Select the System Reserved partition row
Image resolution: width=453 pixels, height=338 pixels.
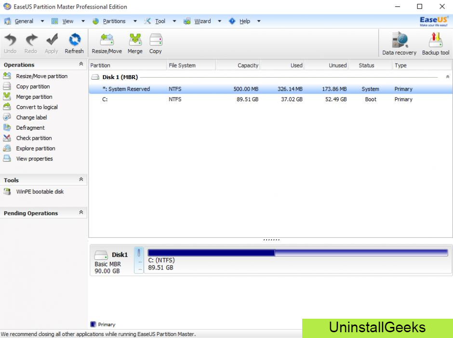point(270,89)
